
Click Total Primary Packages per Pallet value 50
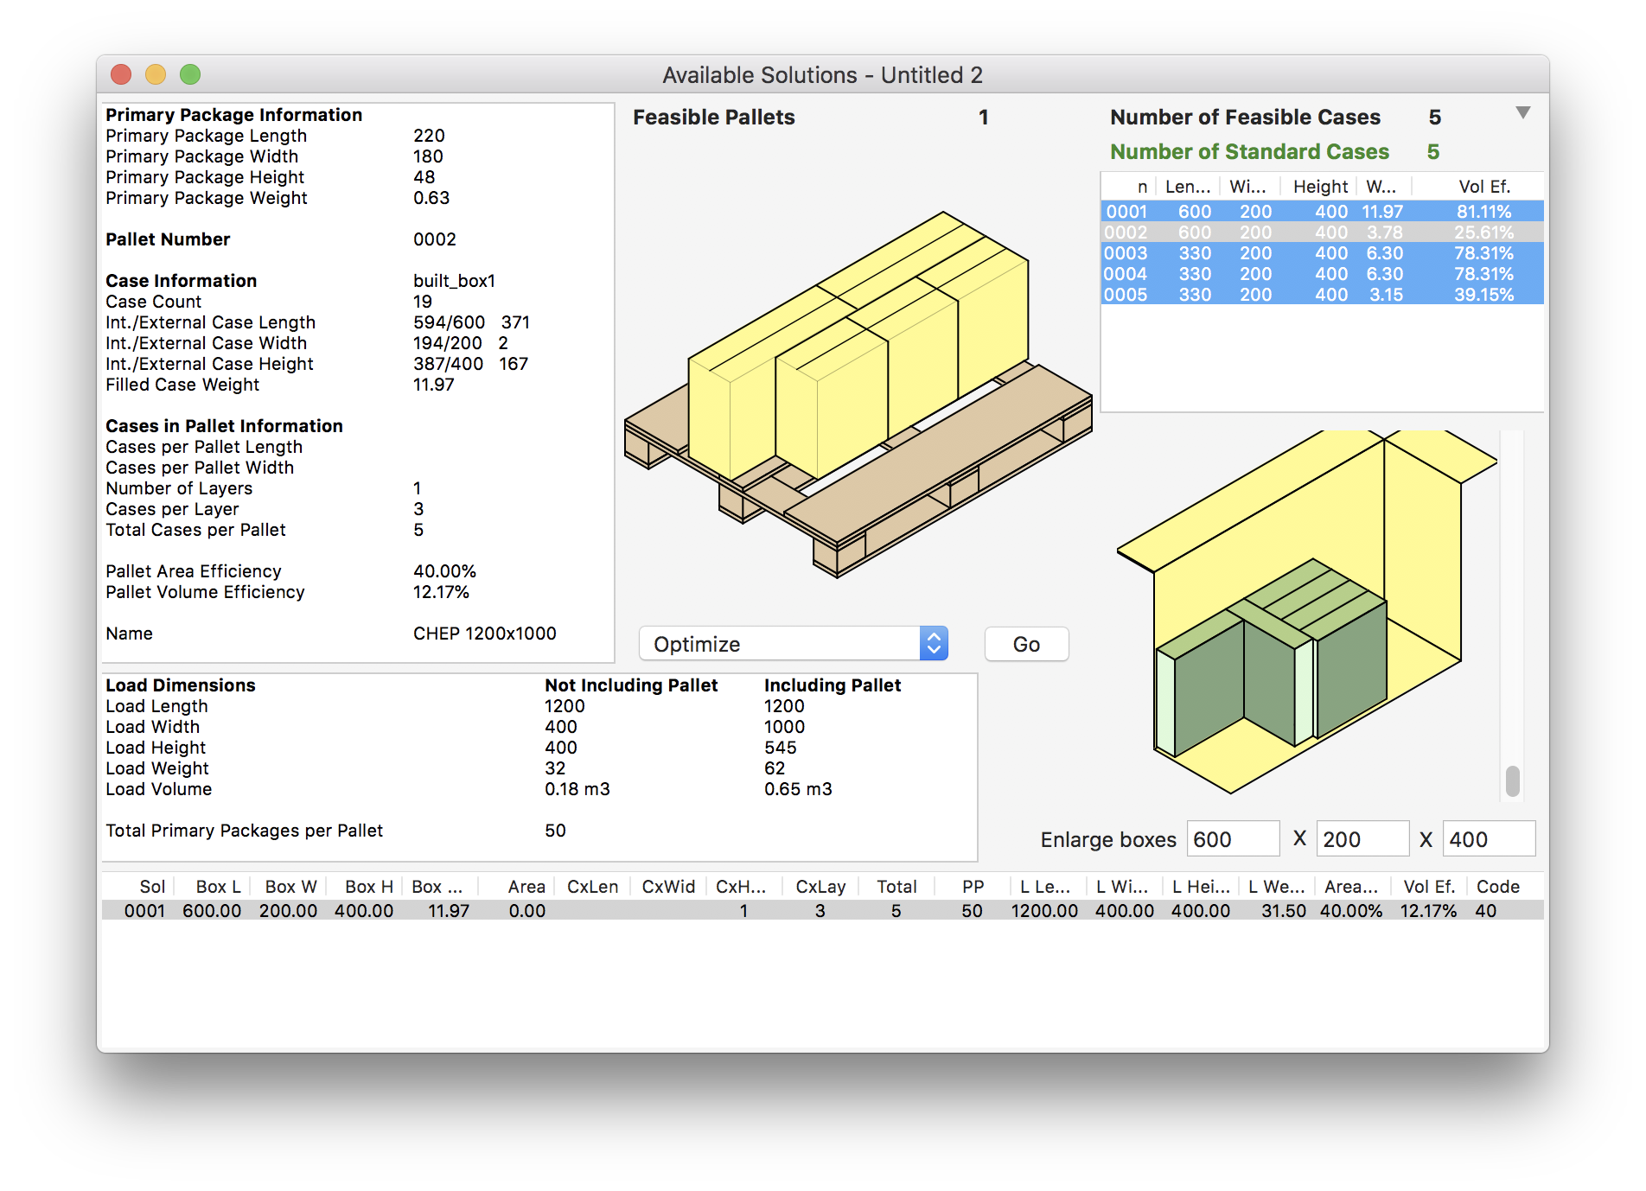click(x=555, y=831)
